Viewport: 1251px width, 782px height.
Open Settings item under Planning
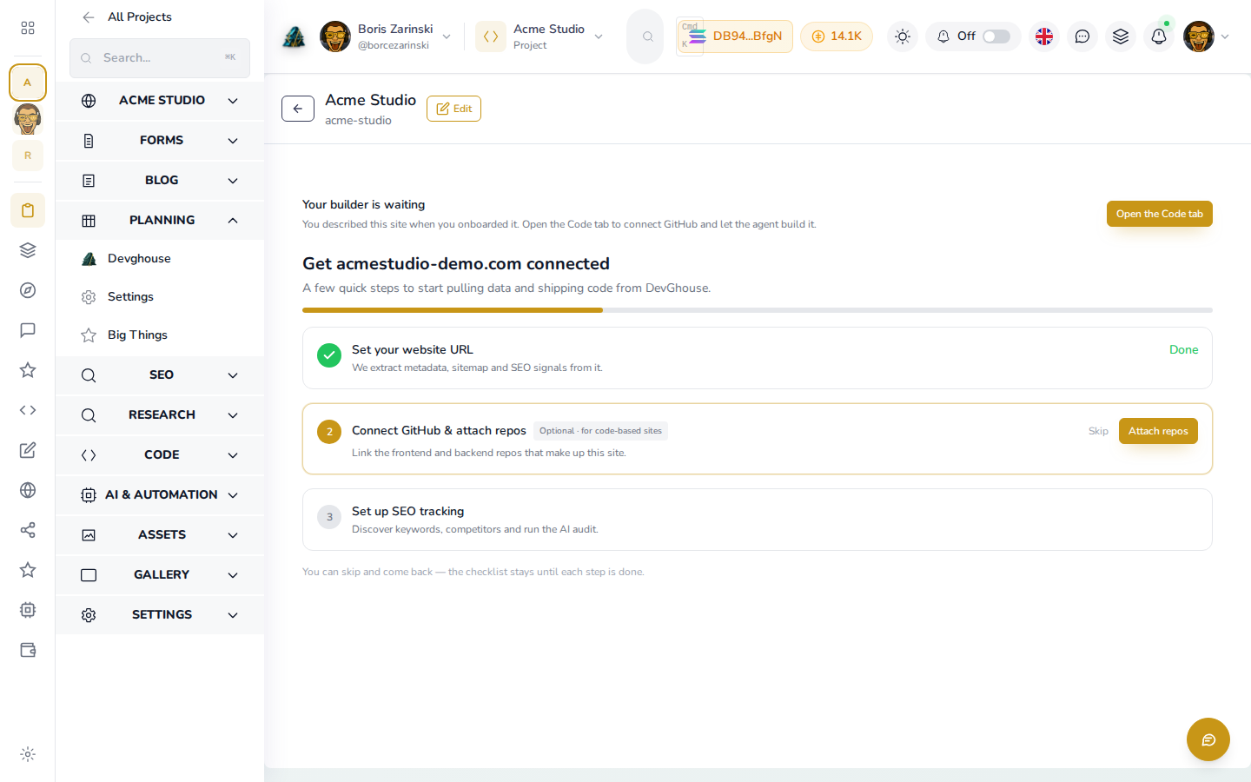(x=160, y=297)
